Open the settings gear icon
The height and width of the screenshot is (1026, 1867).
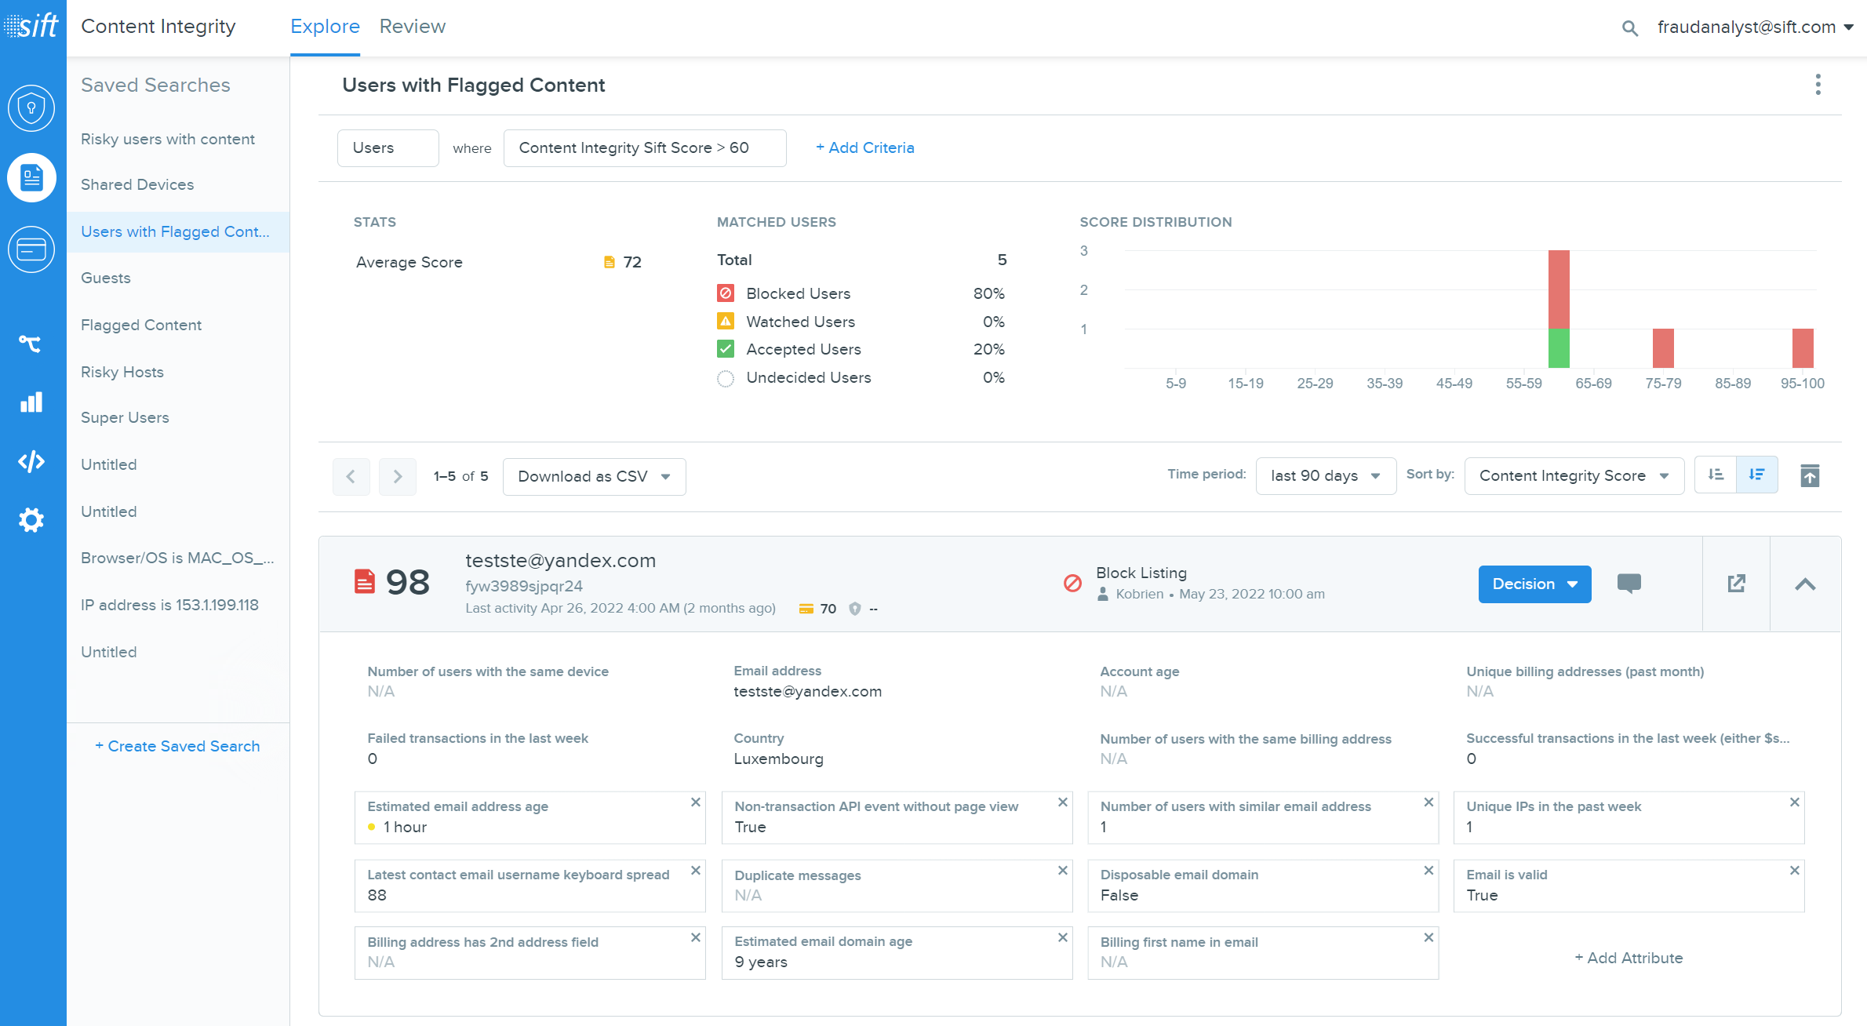31,519
